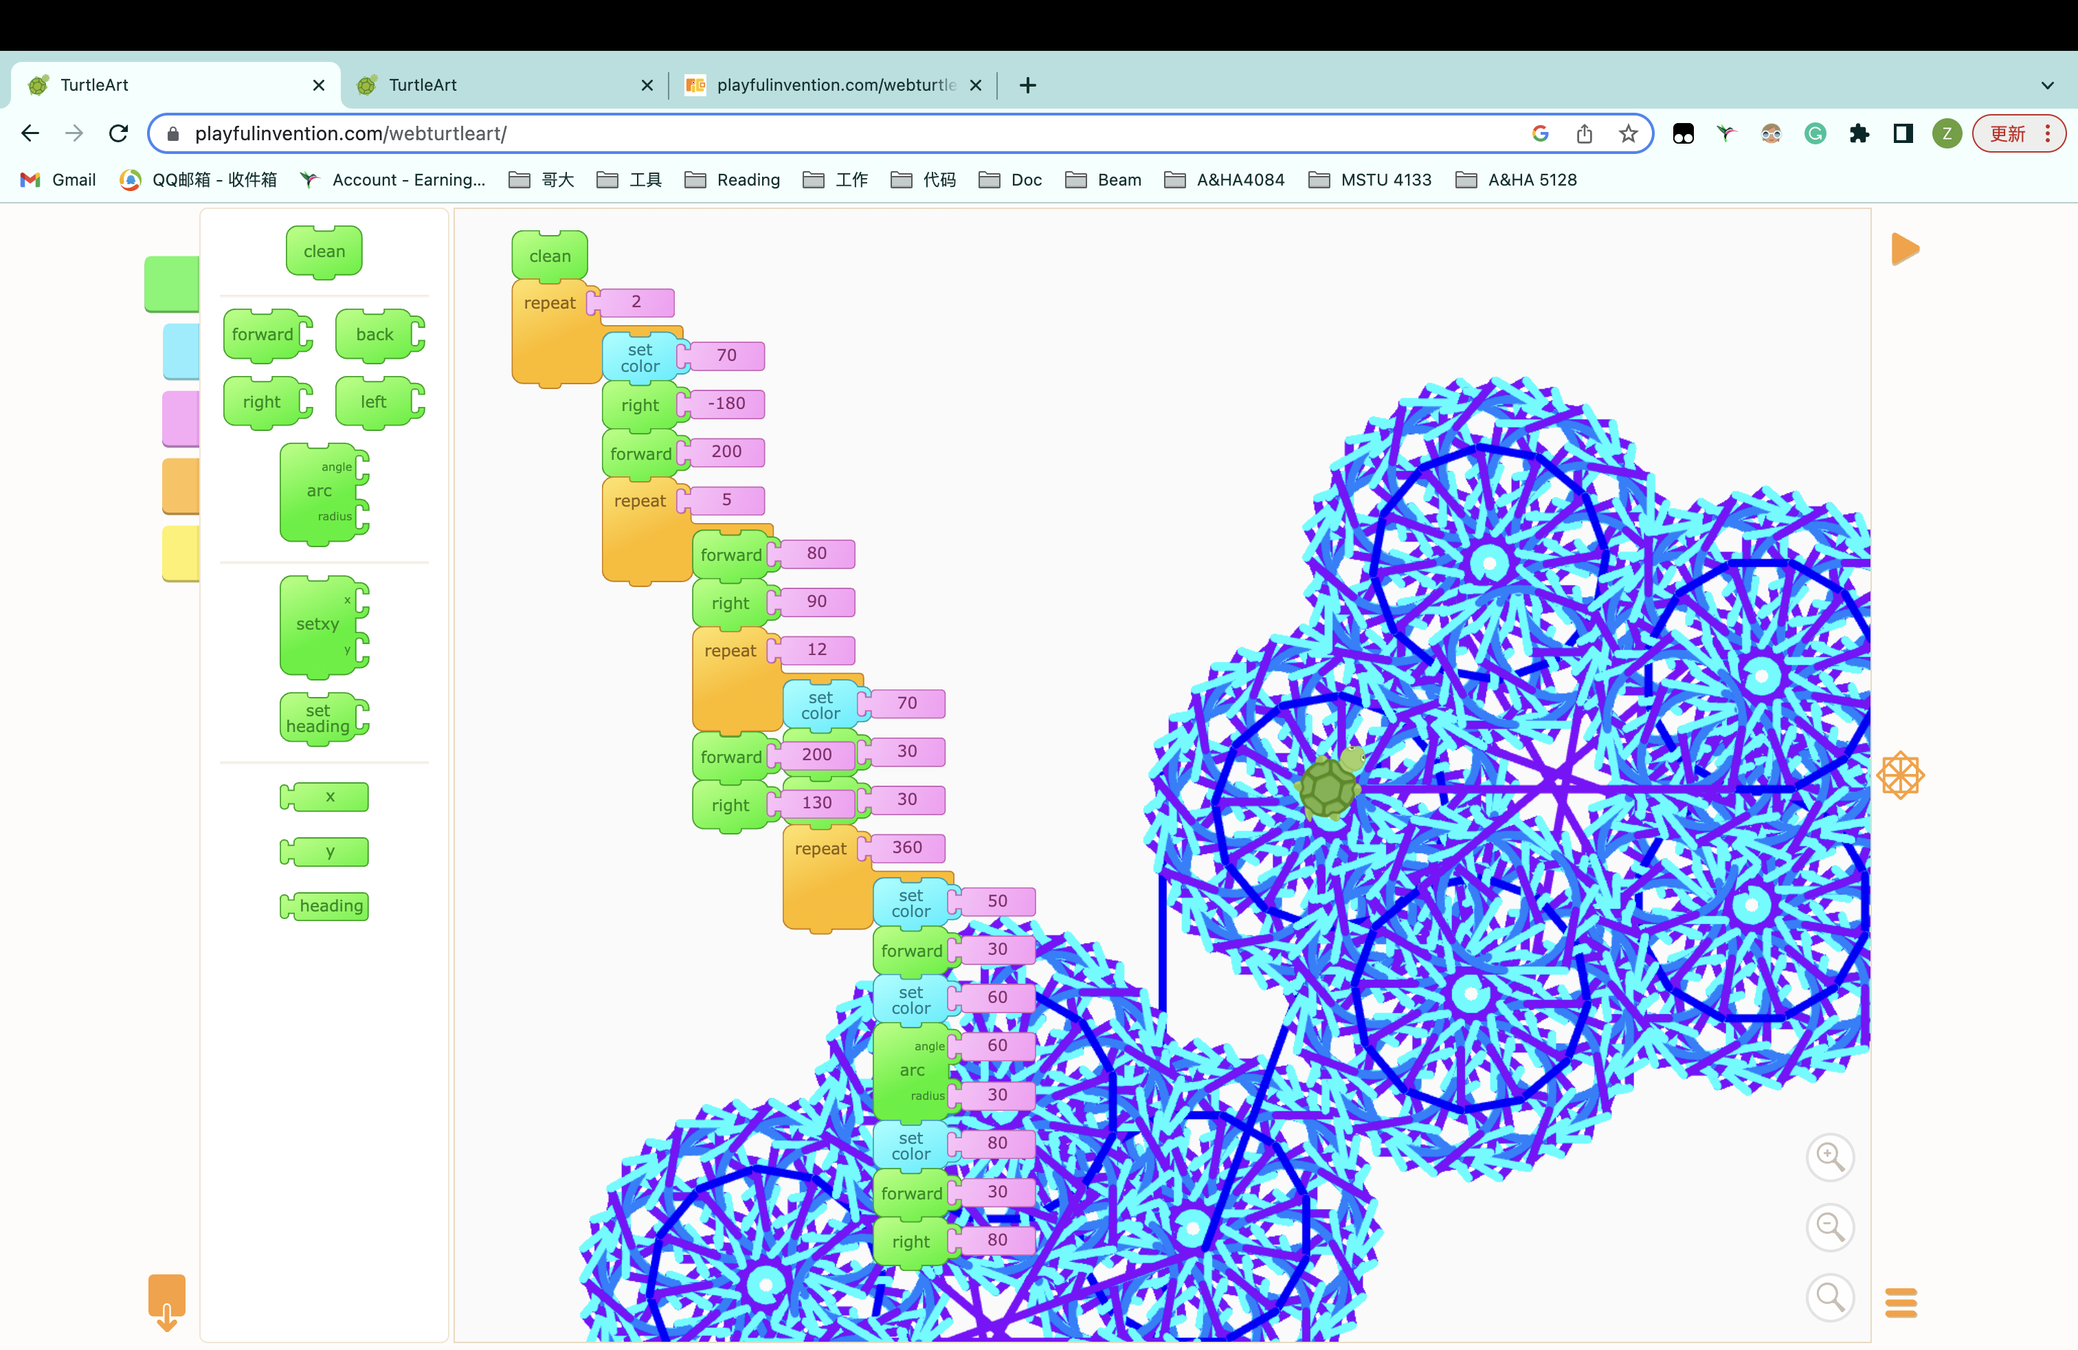Click the set heading palette block
This screenshot has width=2078, height=1350.
(320, 718)
